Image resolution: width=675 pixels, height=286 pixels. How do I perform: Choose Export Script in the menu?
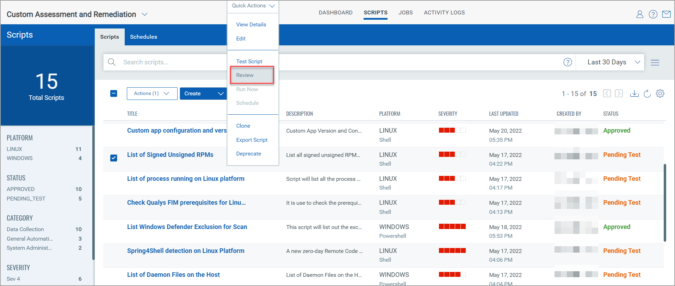click(x=252, y=140)
